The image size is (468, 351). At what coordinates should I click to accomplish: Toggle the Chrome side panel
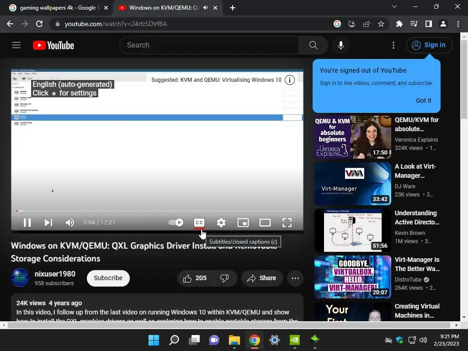429,24
